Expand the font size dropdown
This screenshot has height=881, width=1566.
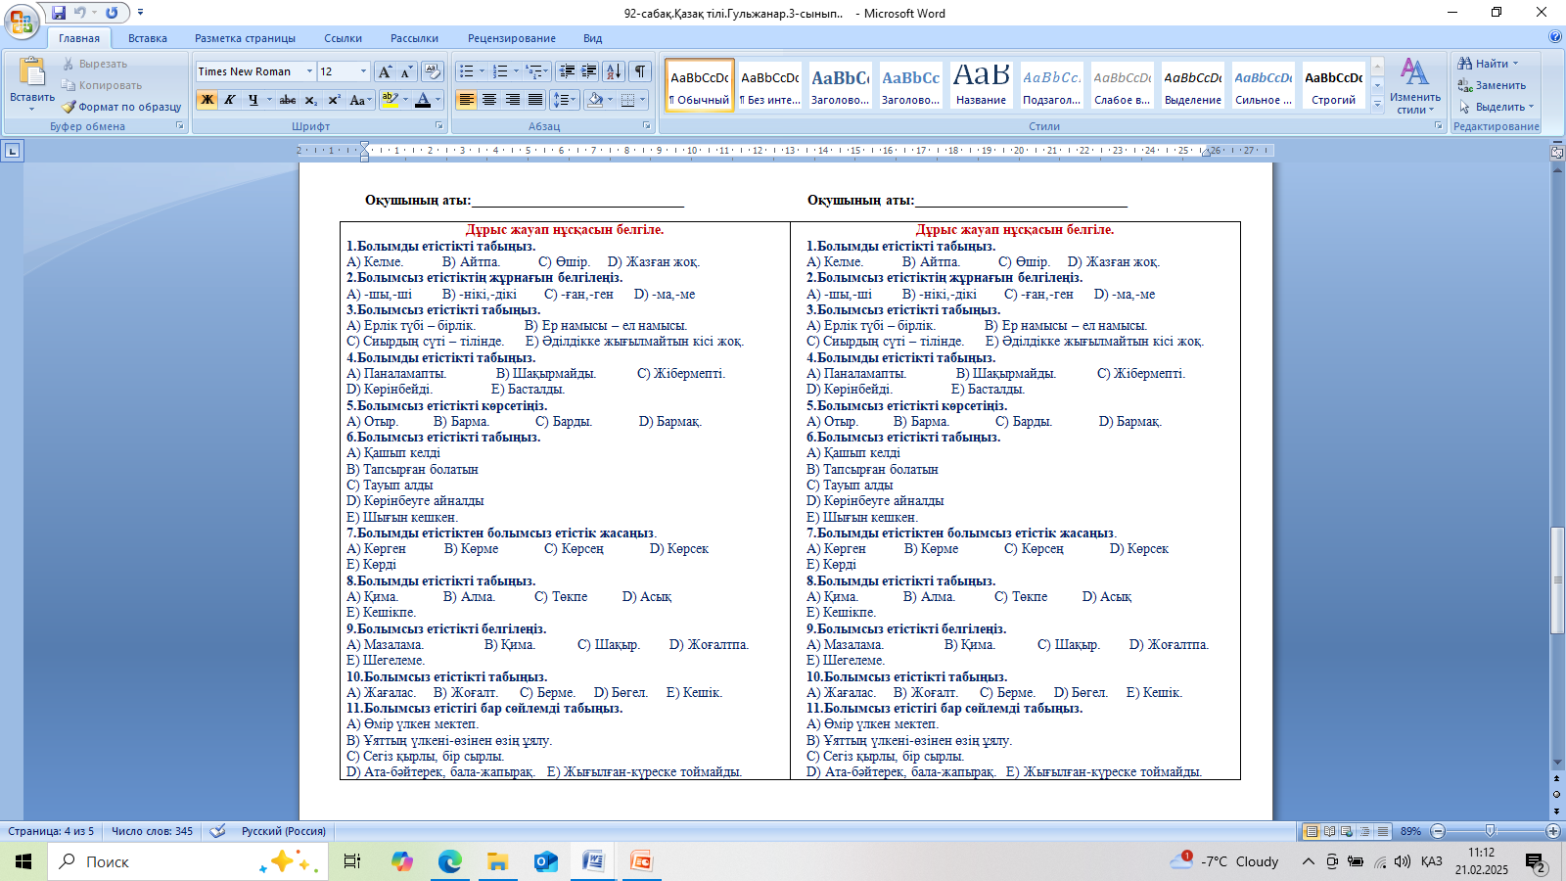click(x=363, y=71)
